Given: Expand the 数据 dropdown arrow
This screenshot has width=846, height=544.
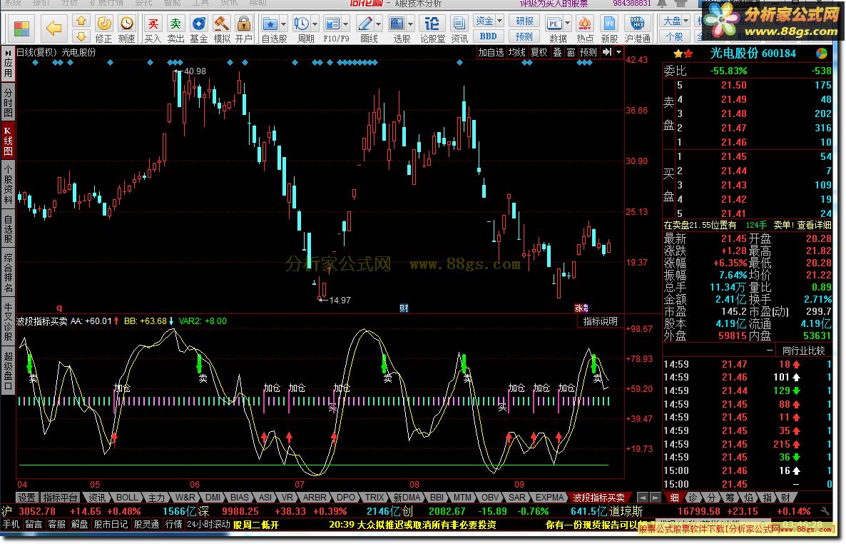Looking at the screenshot, I should point(568,24).
